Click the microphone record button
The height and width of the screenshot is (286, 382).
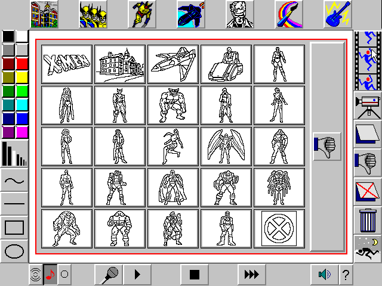click(109, 275)
